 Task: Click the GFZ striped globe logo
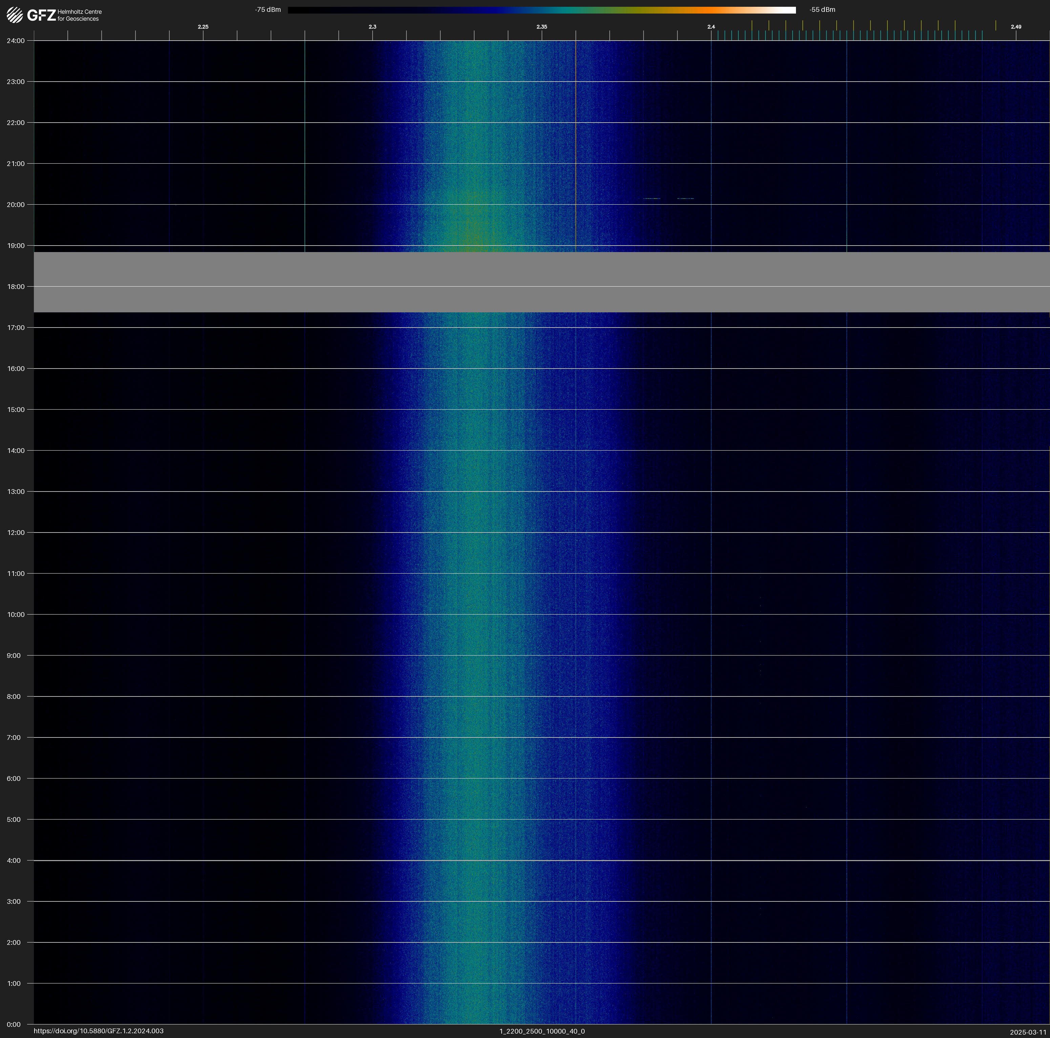pyautogui.click(x=15, y=15)
